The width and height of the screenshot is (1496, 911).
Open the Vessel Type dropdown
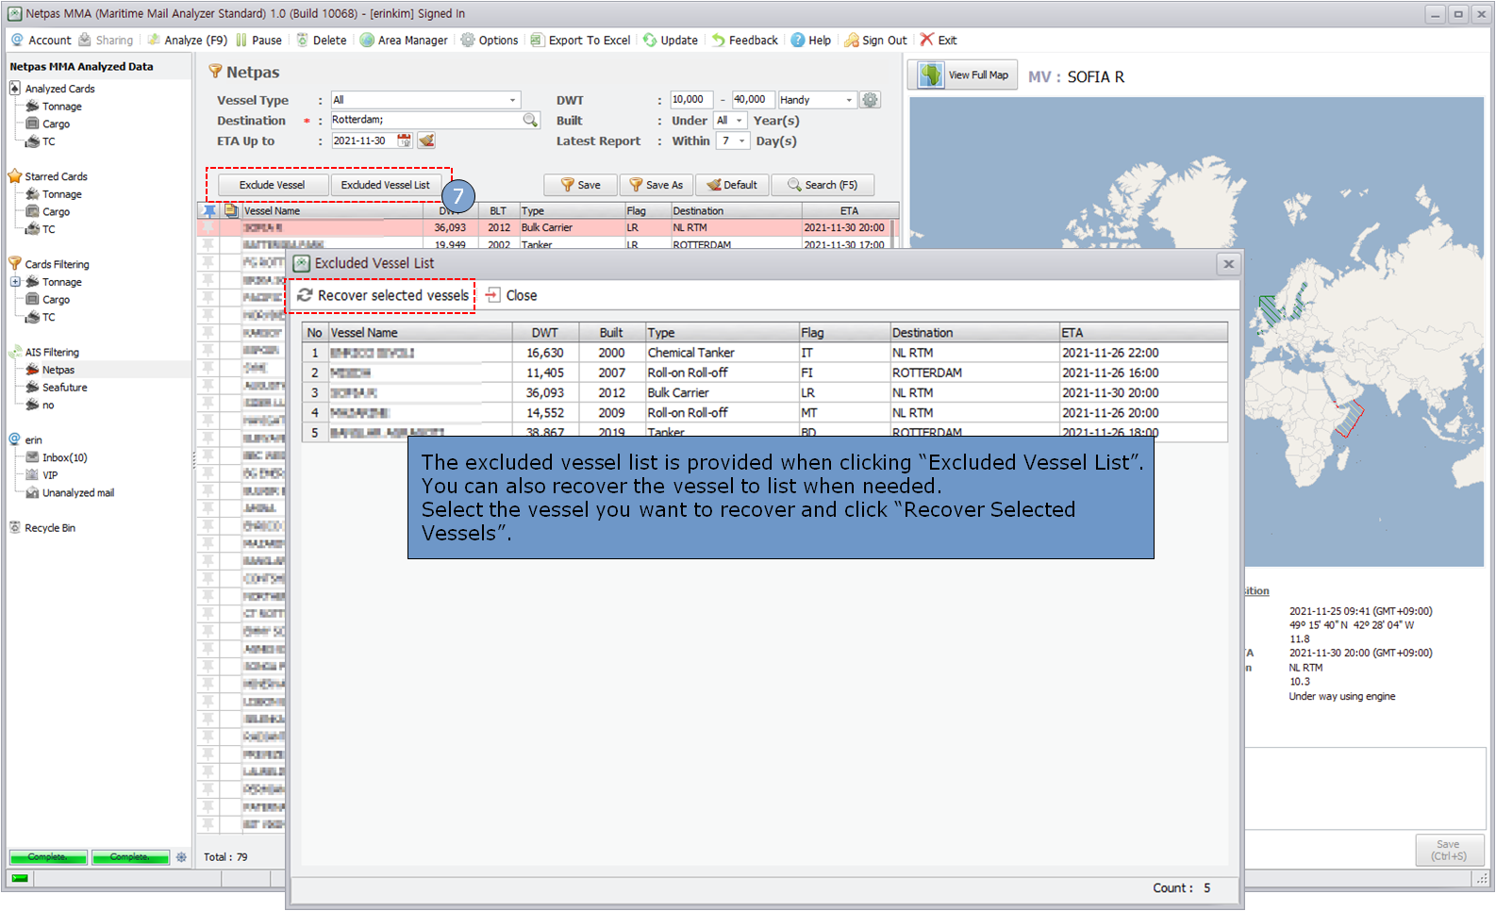[512, 100]
